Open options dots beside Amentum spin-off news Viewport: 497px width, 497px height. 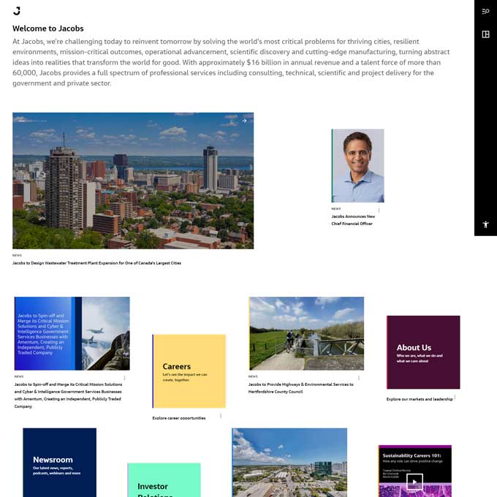click(x=124, y=378)
